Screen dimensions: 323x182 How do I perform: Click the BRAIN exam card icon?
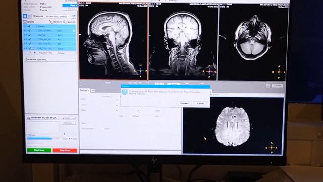pos(25,22)
